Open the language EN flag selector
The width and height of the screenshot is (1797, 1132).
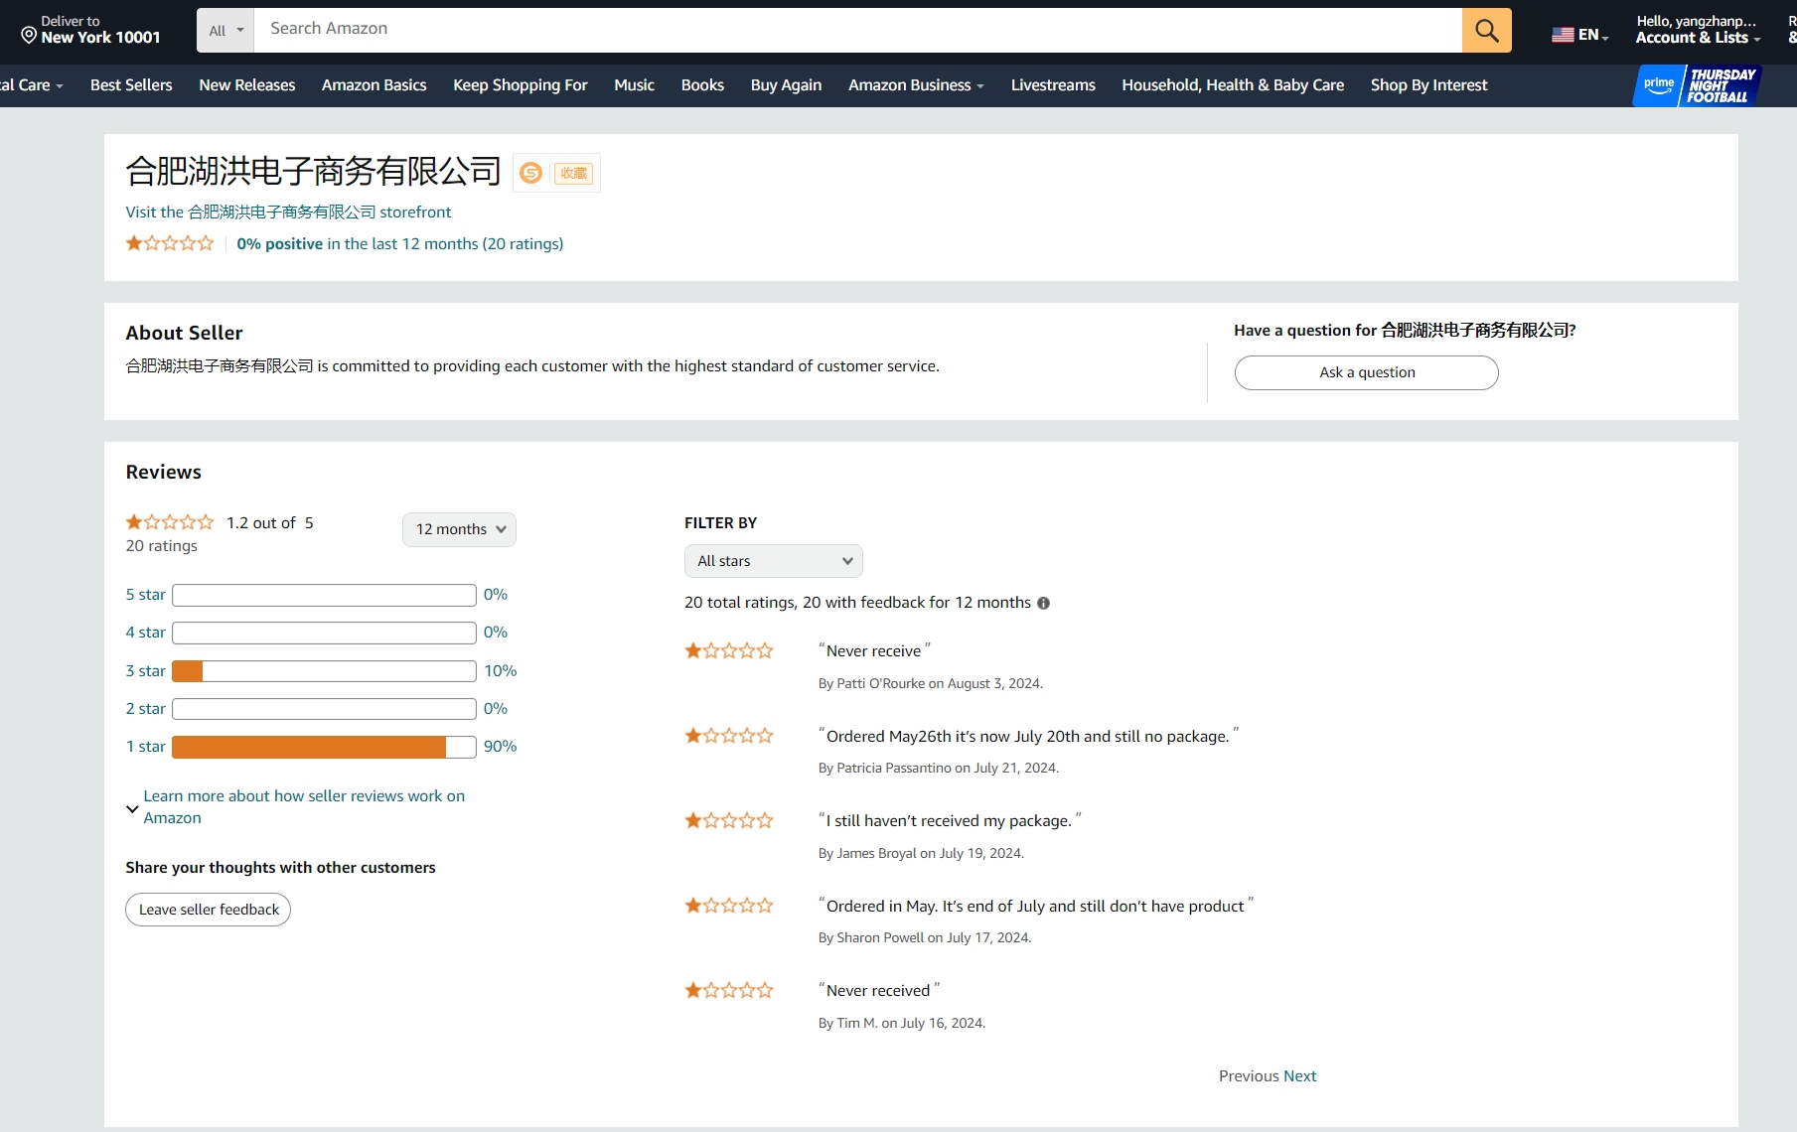pos(1579,35)
